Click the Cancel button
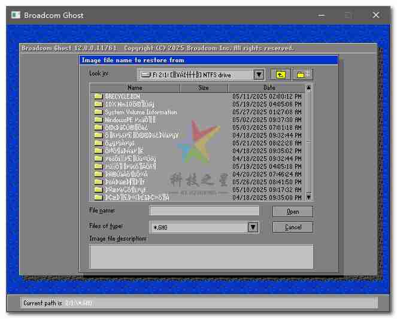The width and height of the screenshot is (397, 319). click(x=293, y=227)
